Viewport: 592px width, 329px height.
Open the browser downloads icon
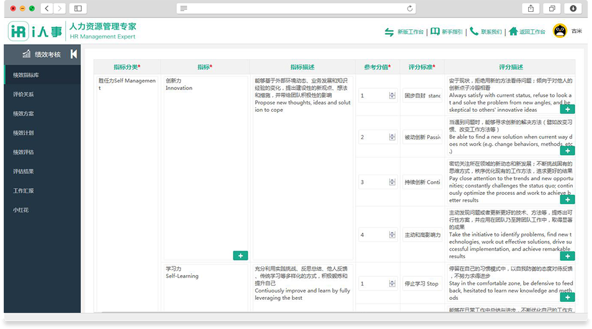pyautogui.click(x=573, y=8)
